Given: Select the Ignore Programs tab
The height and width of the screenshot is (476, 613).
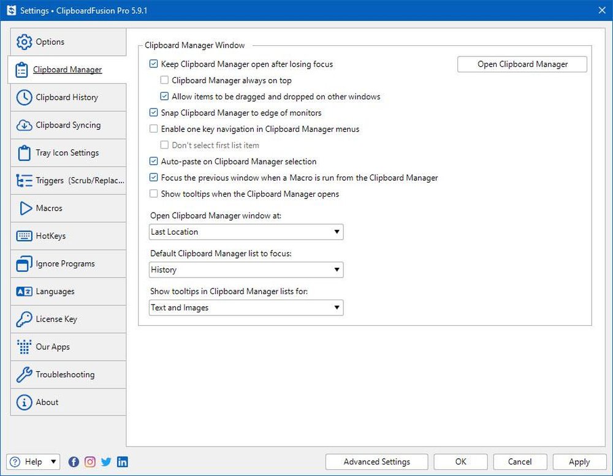Looking at the screenshot, I should point(68,264).
